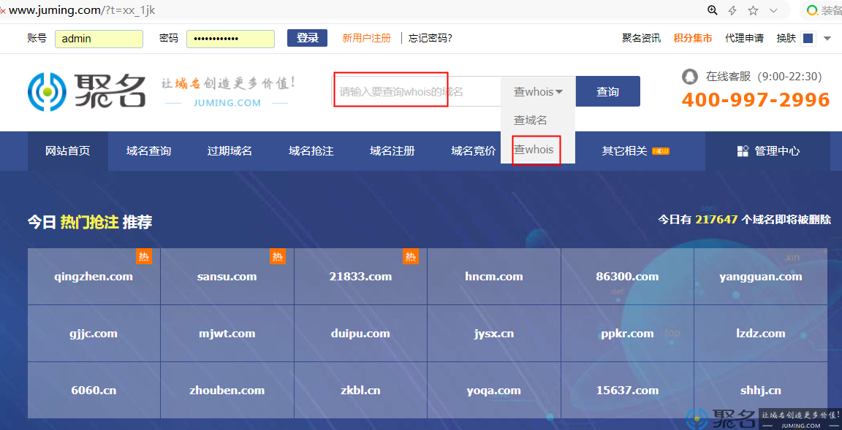This screenshot has height=430, width=842.
Task: Open the 域名竞价 nav item
Action: (473, 151)
